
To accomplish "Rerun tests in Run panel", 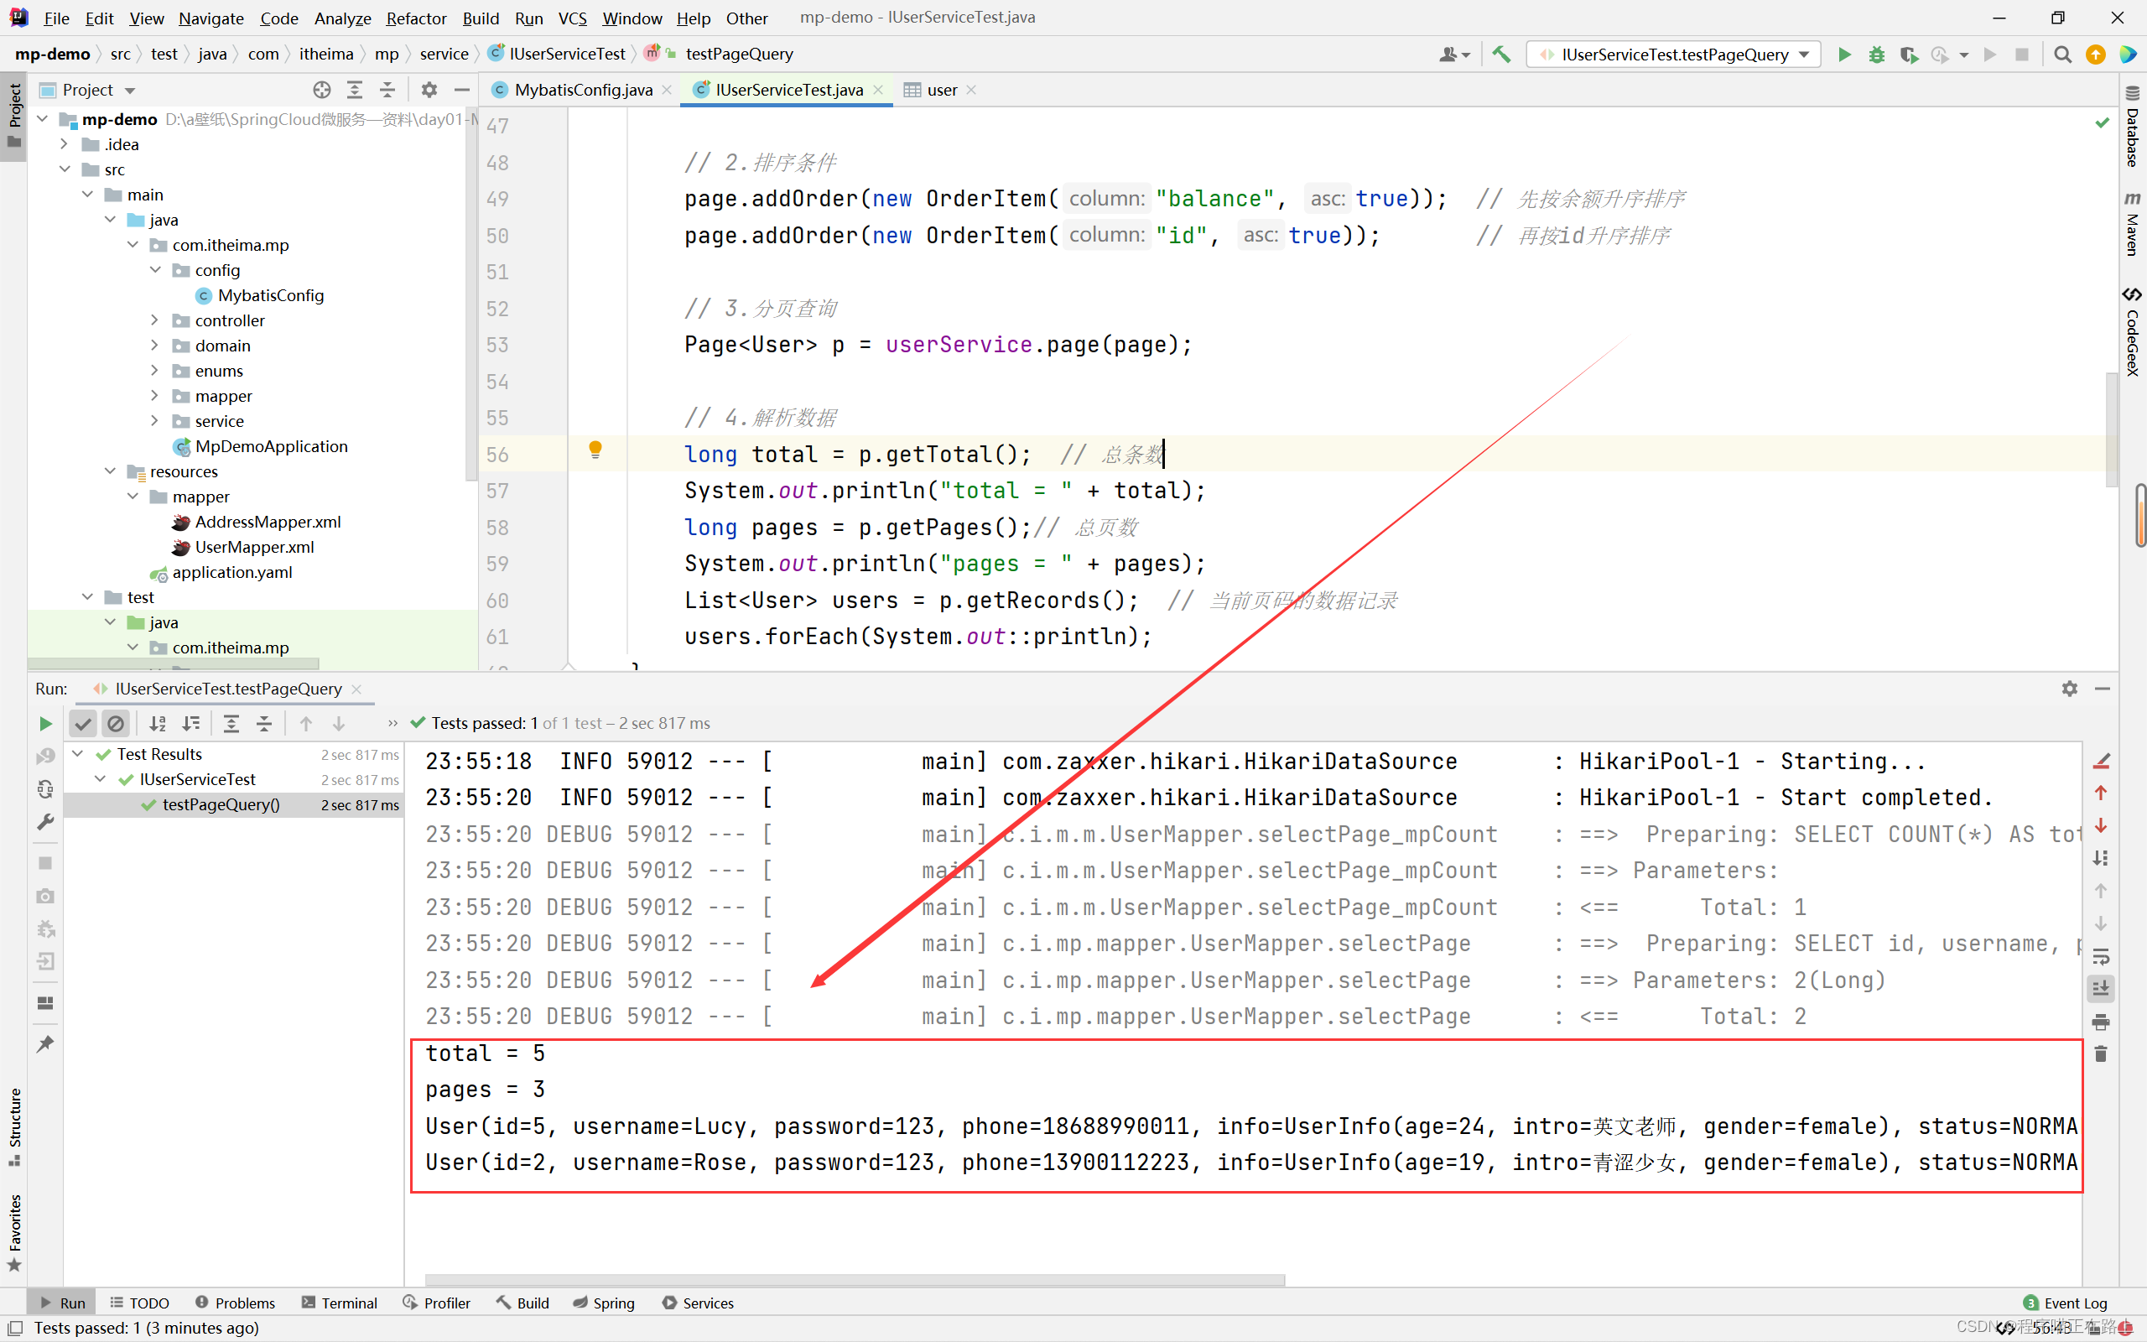I will click(x=45, y=723).
